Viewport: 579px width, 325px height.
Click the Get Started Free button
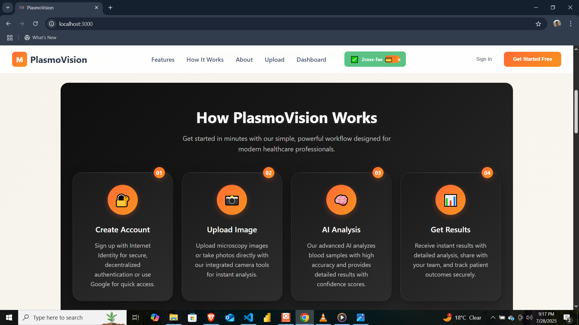click(532, 59)
